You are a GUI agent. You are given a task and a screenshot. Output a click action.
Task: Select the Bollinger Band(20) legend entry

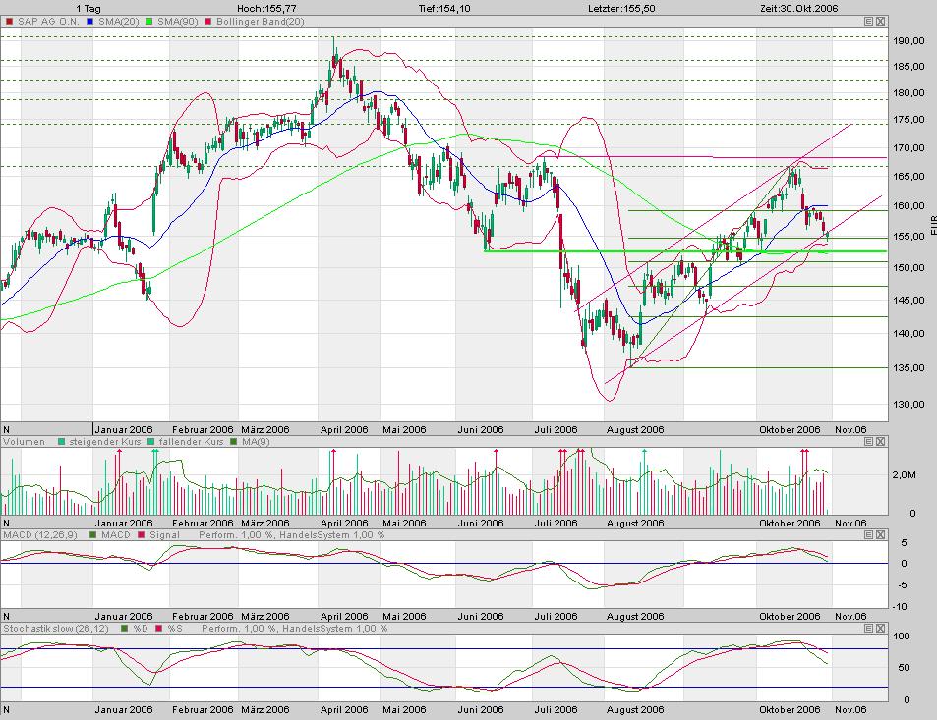(253, 21)
